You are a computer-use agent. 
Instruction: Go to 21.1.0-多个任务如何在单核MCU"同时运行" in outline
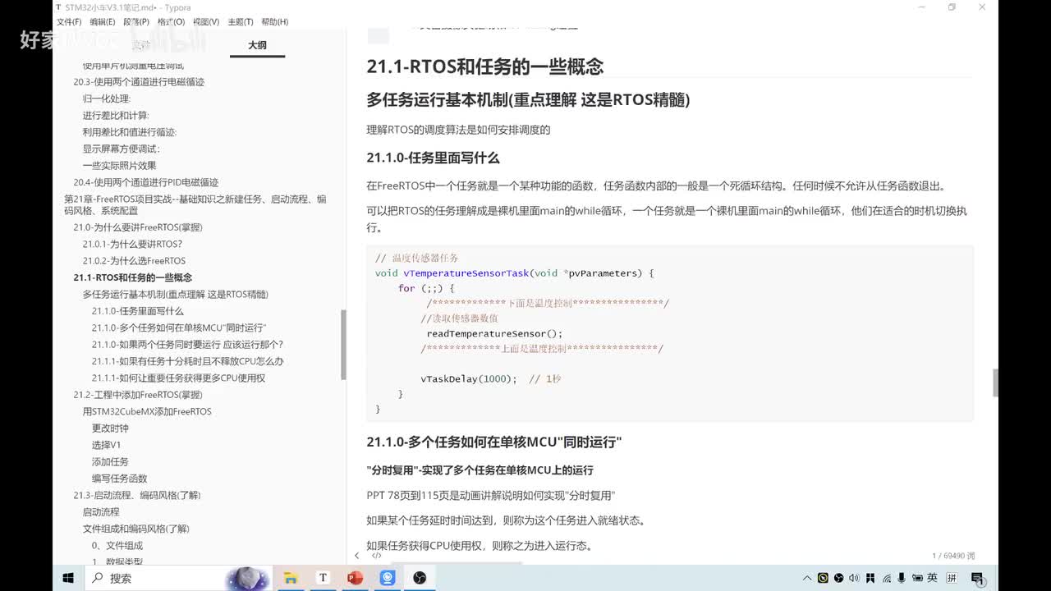tap(179, 328)
